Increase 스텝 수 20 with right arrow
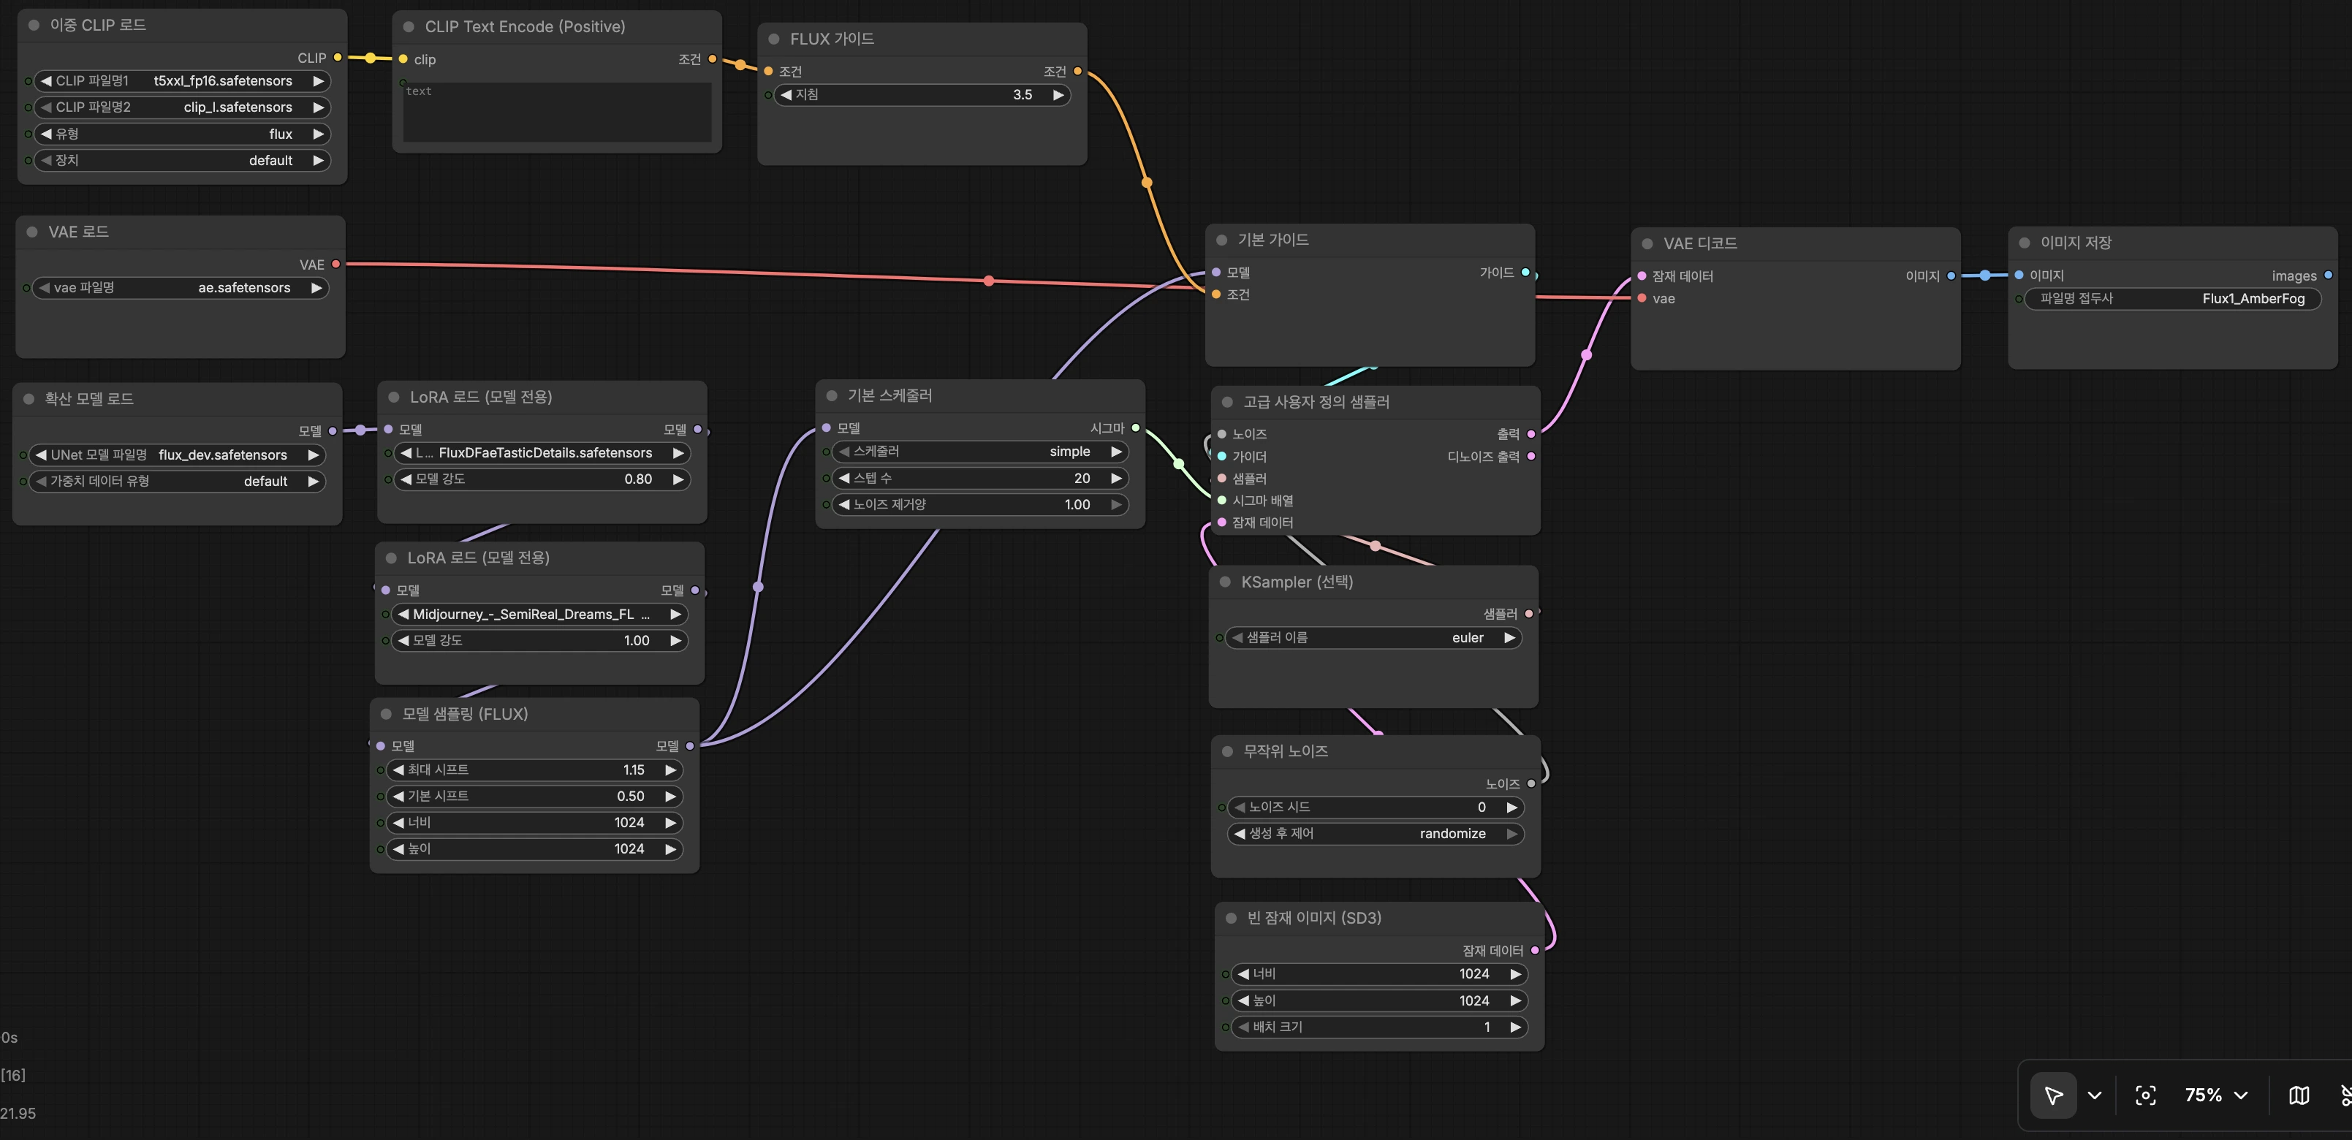Image resolution: width=2352 pixels, height=1140 pixels. click(x=1116, y=478)
